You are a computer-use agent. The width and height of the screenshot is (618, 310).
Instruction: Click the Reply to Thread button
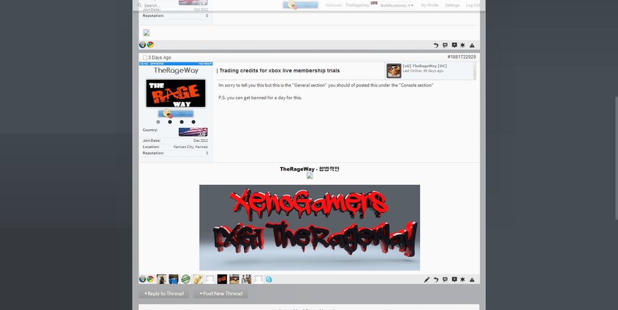click(164, 293)
